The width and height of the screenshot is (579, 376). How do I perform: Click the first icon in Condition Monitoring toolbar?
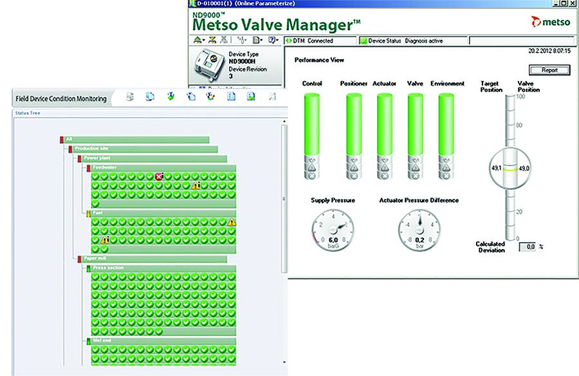click(x=131, y=97)
